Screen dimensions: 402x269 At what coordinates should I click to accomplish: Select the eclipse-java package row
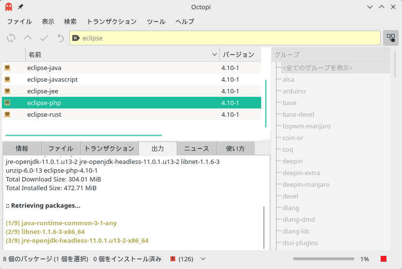click(132, 68)
